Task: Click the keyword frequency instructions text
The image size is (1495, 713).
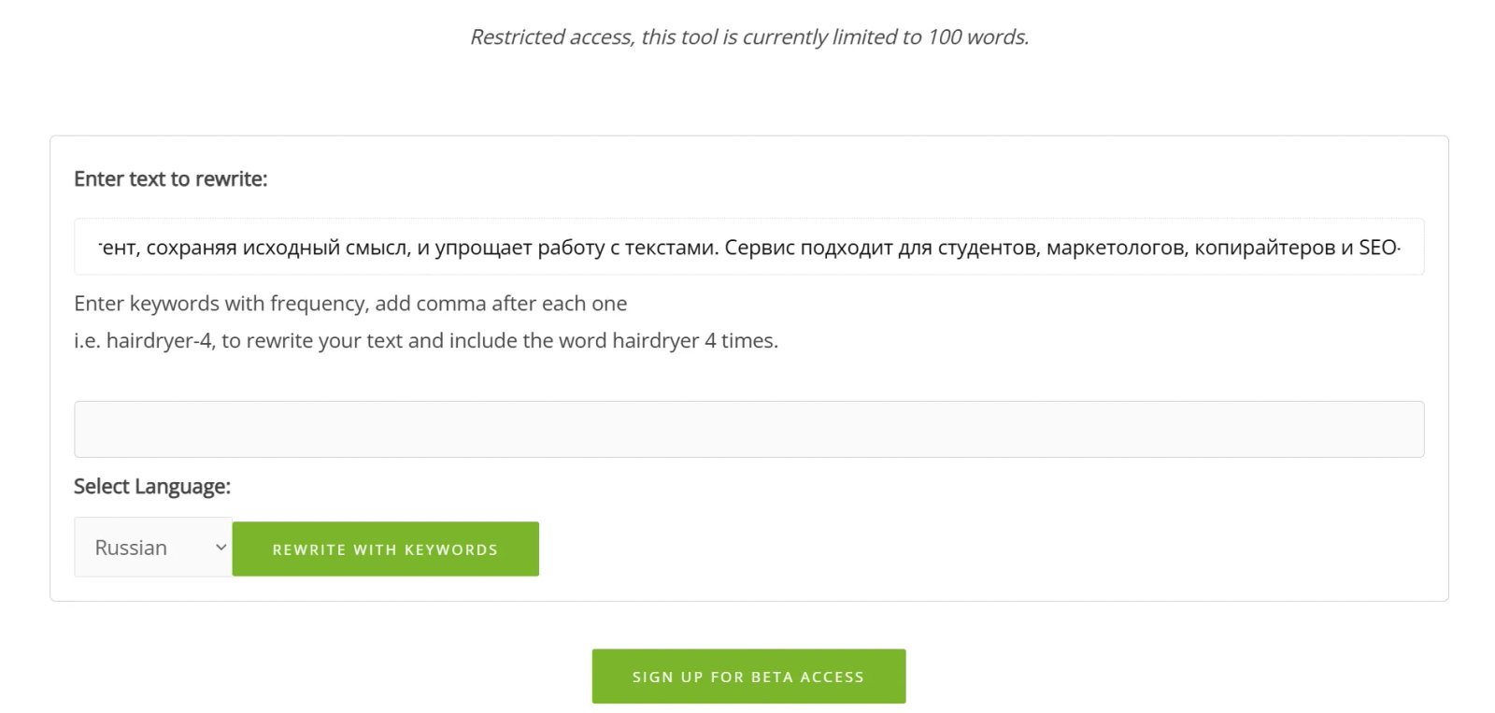Action: pos(349,303)
